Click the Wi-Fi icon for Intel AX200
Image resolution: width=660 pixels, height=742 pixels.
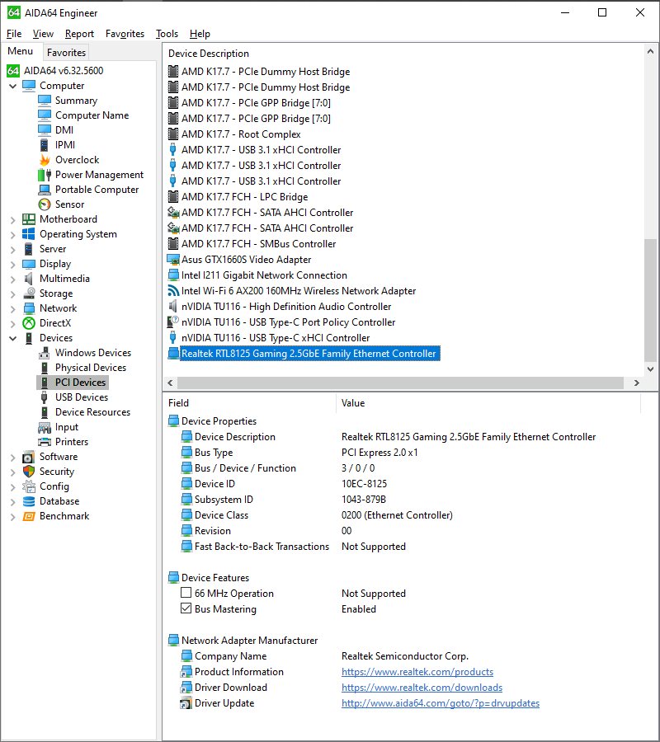pyautogui.click(x=173, y=291)
